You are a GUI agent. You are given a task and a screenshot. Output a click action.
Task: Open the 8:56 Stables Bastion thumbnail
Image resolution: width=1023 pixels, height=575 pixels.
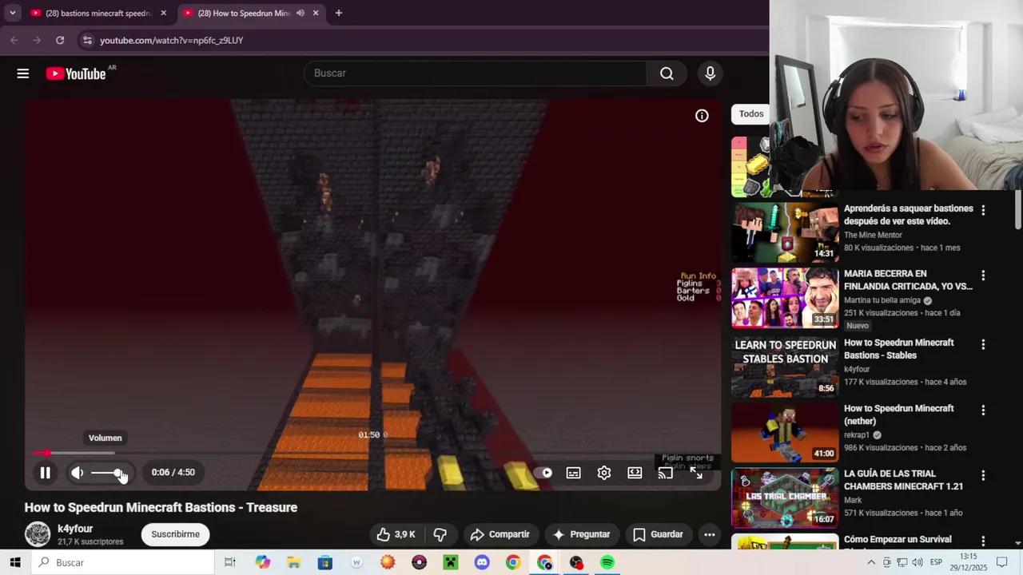click(x=785, y=367)
